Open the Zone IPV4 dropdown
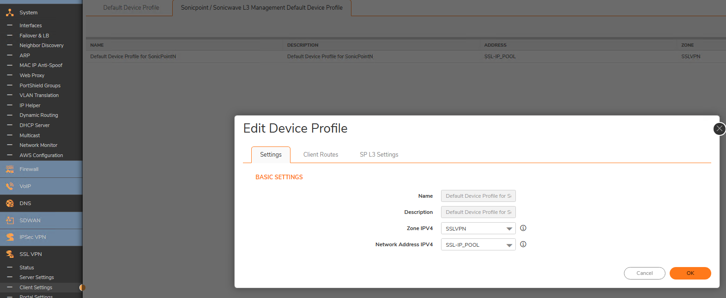Screen dimensions: 726x298 point(478,229)
